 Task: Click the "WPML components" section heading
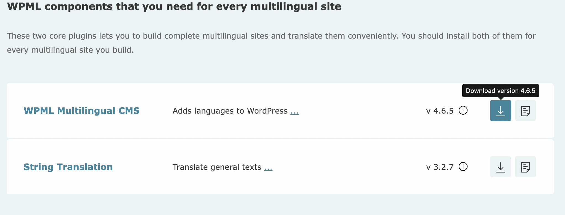point(174,6)
